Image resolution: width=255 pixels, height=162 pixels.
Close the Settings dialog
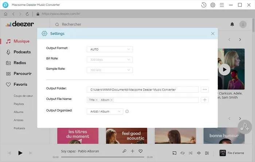213,33
